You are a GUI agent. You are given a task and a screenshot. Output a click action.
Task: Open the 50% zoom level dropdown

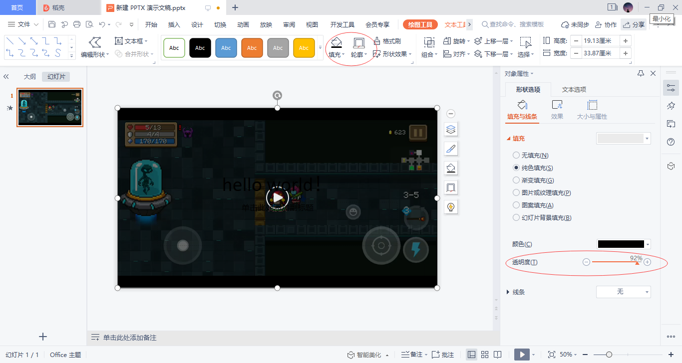click(568, 355)
